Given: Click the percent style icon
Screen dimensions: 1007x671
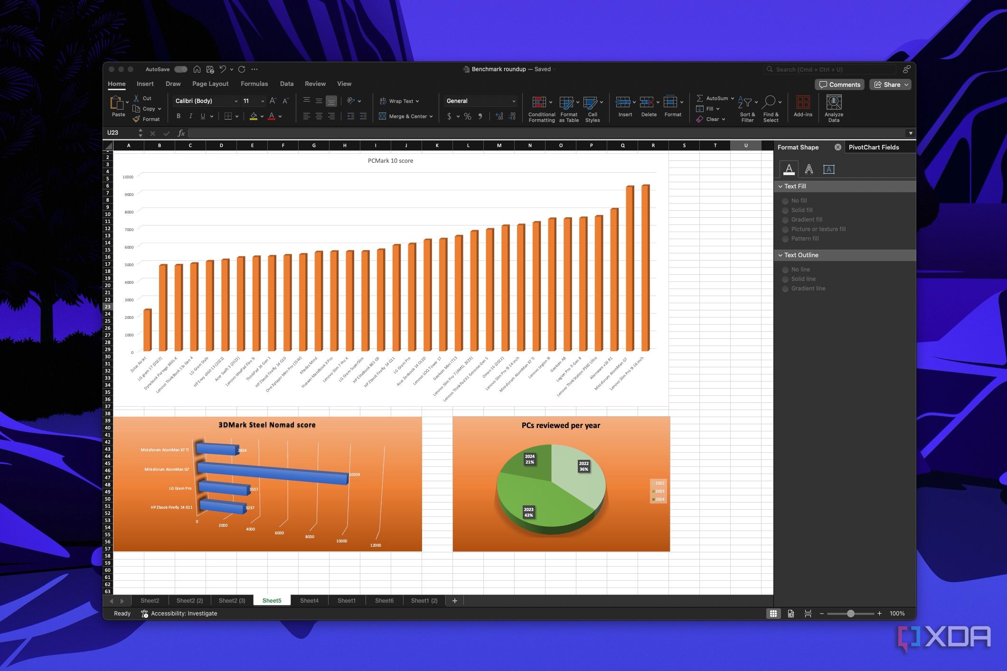Looking at the screenshot, I should click(x=468, y=116).
